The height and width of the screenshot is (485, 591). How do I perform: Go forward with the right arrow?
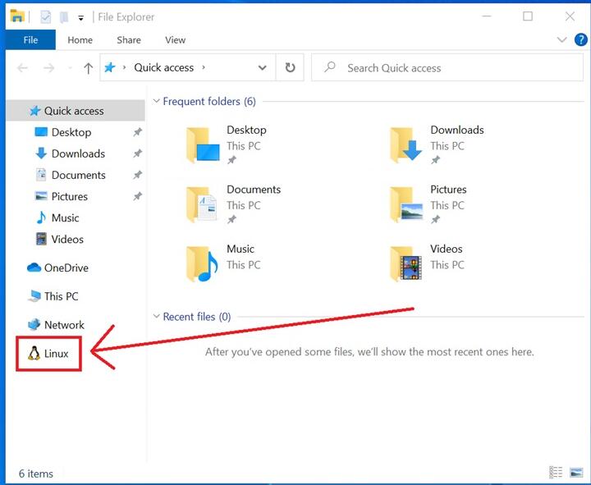click(48, 68)
